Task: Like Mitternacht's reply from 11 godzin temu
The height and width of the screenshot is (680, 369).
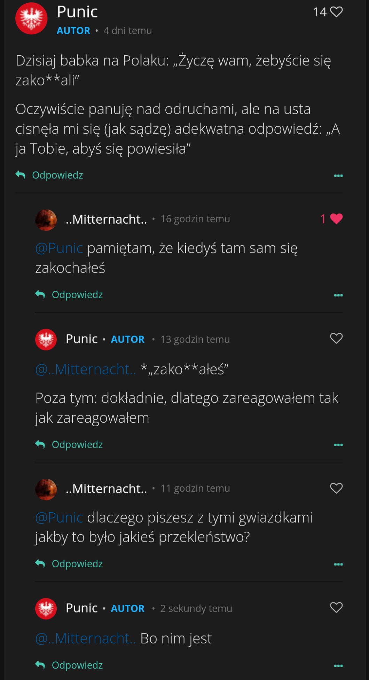Action: [x=336, y=488]
